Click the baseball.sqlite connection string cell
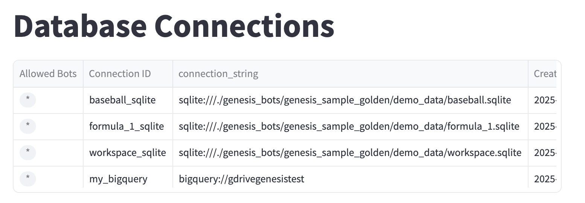This screenshot has height=203, width=585. [345, 100]
